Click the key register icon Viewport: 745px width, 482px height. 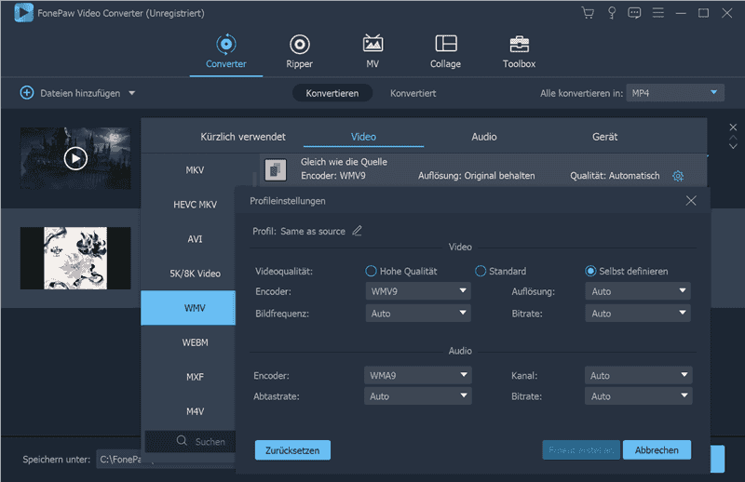pos(612,13)
